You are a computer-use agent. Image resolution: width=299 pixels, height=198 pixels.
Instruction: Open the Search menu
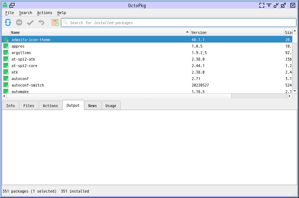26,13
